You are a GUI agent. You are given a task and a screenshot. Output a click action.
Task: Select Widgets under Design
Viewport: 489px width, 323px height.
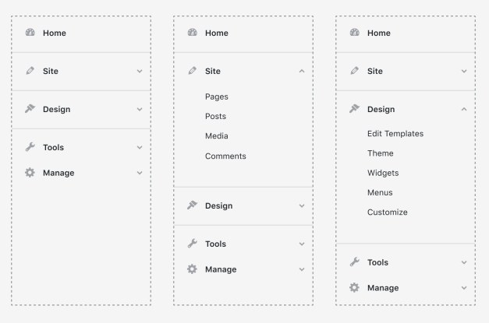382,173
